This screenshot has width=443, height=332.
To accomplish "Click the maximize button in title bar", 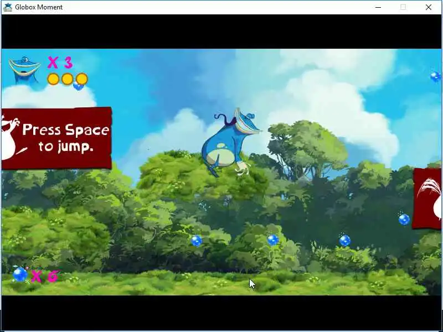I will coord(403,7).
